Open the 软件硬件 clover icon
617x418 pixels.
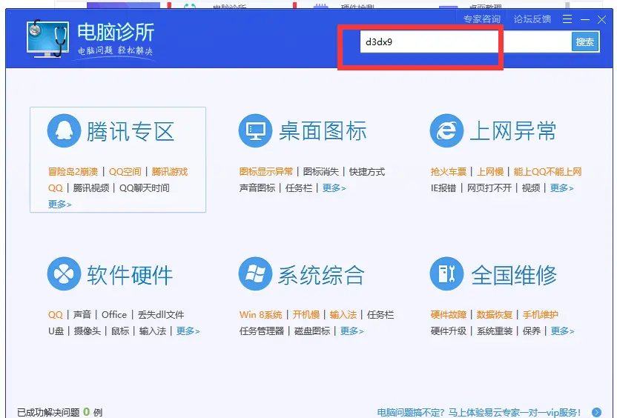point(64,273)
